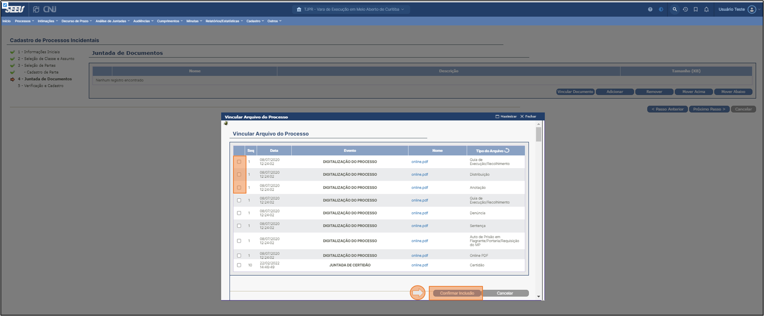Image resolution: width=764 pixels, height=316 pixels.
Task: Toggle the contrast theme icon
Action: tap(661, 10)
